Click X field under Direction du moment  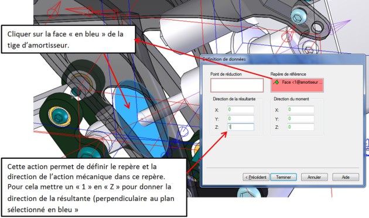click(x=300, y=110)
